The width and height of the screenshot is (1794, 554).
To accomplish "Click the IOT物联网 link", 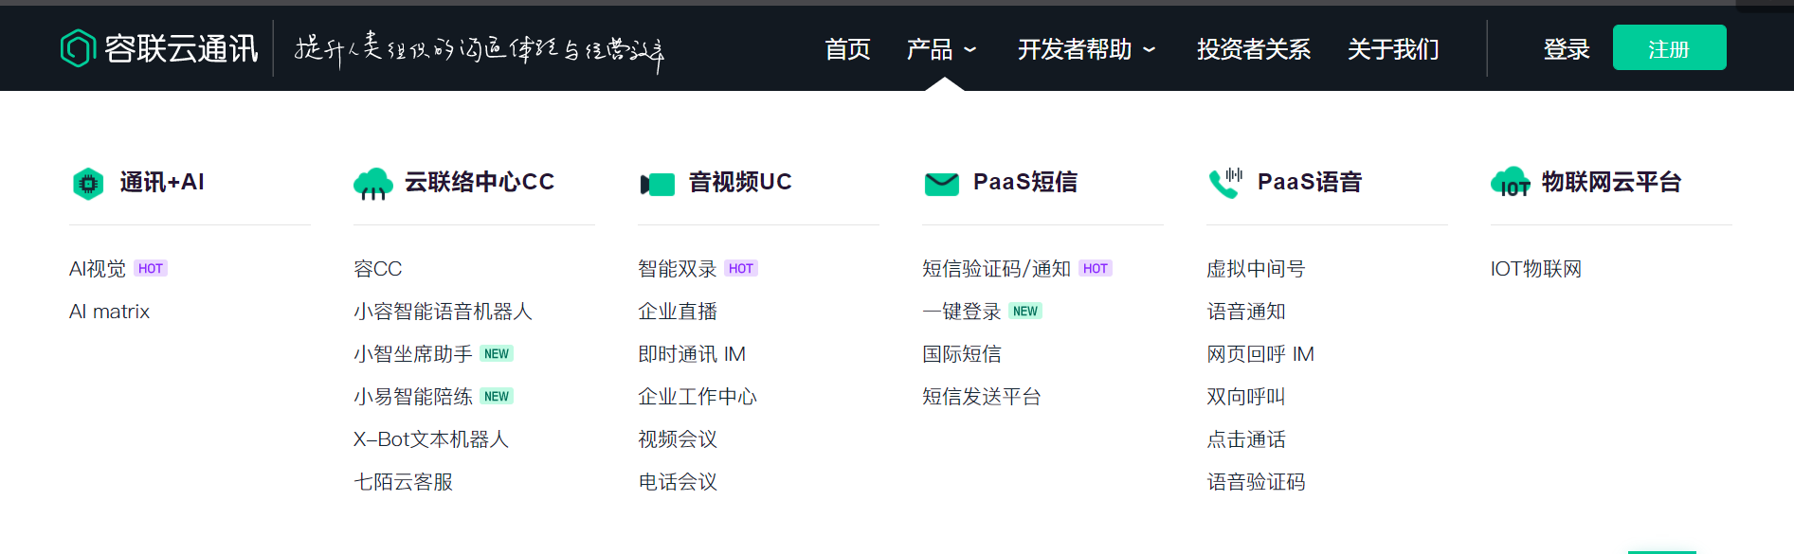I will 1535,269.
